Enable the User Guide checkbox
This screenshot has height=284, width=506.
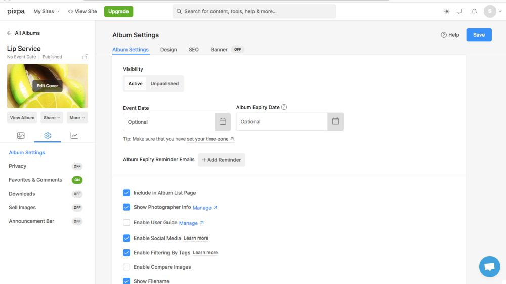(x=126, y=223)
